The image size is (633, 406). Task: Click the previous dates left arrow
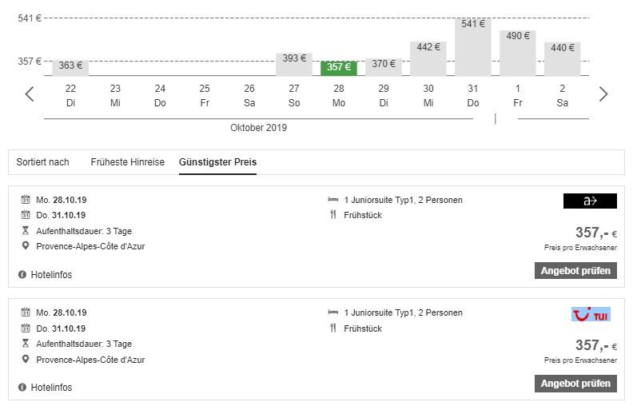pos(30,94)
